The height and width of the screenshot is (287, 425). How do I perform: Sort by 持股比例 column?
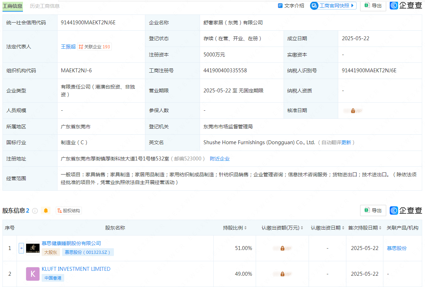[245, 228]
